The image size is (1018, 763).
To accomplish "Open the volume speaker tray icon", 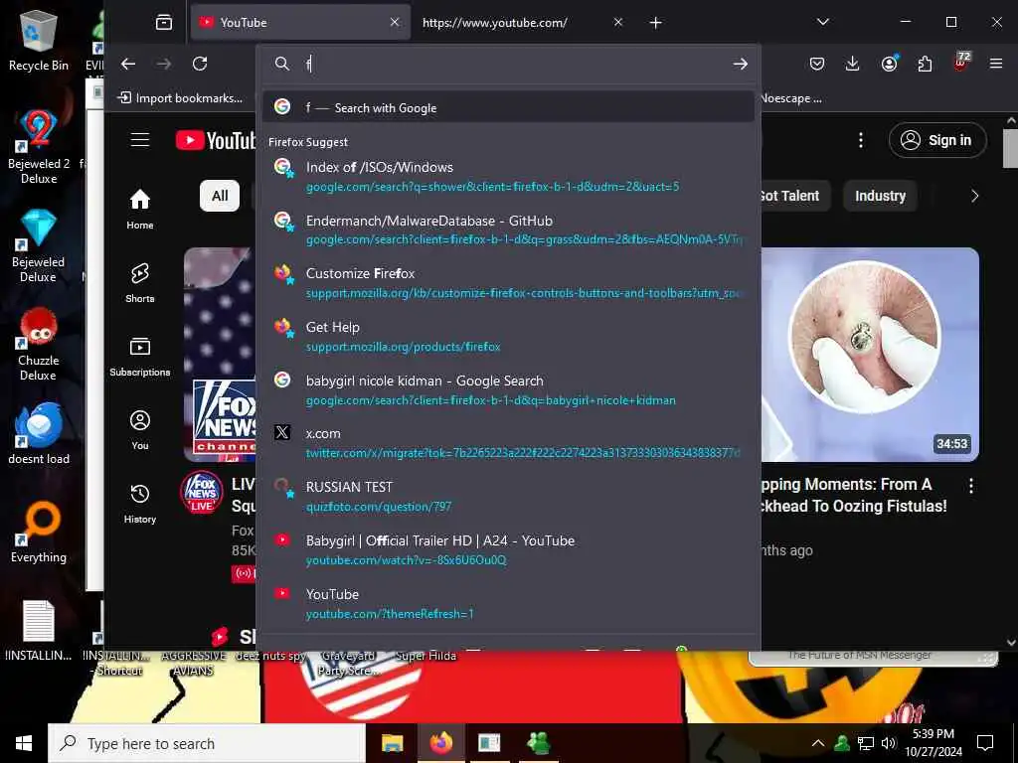I will point(889,743).
